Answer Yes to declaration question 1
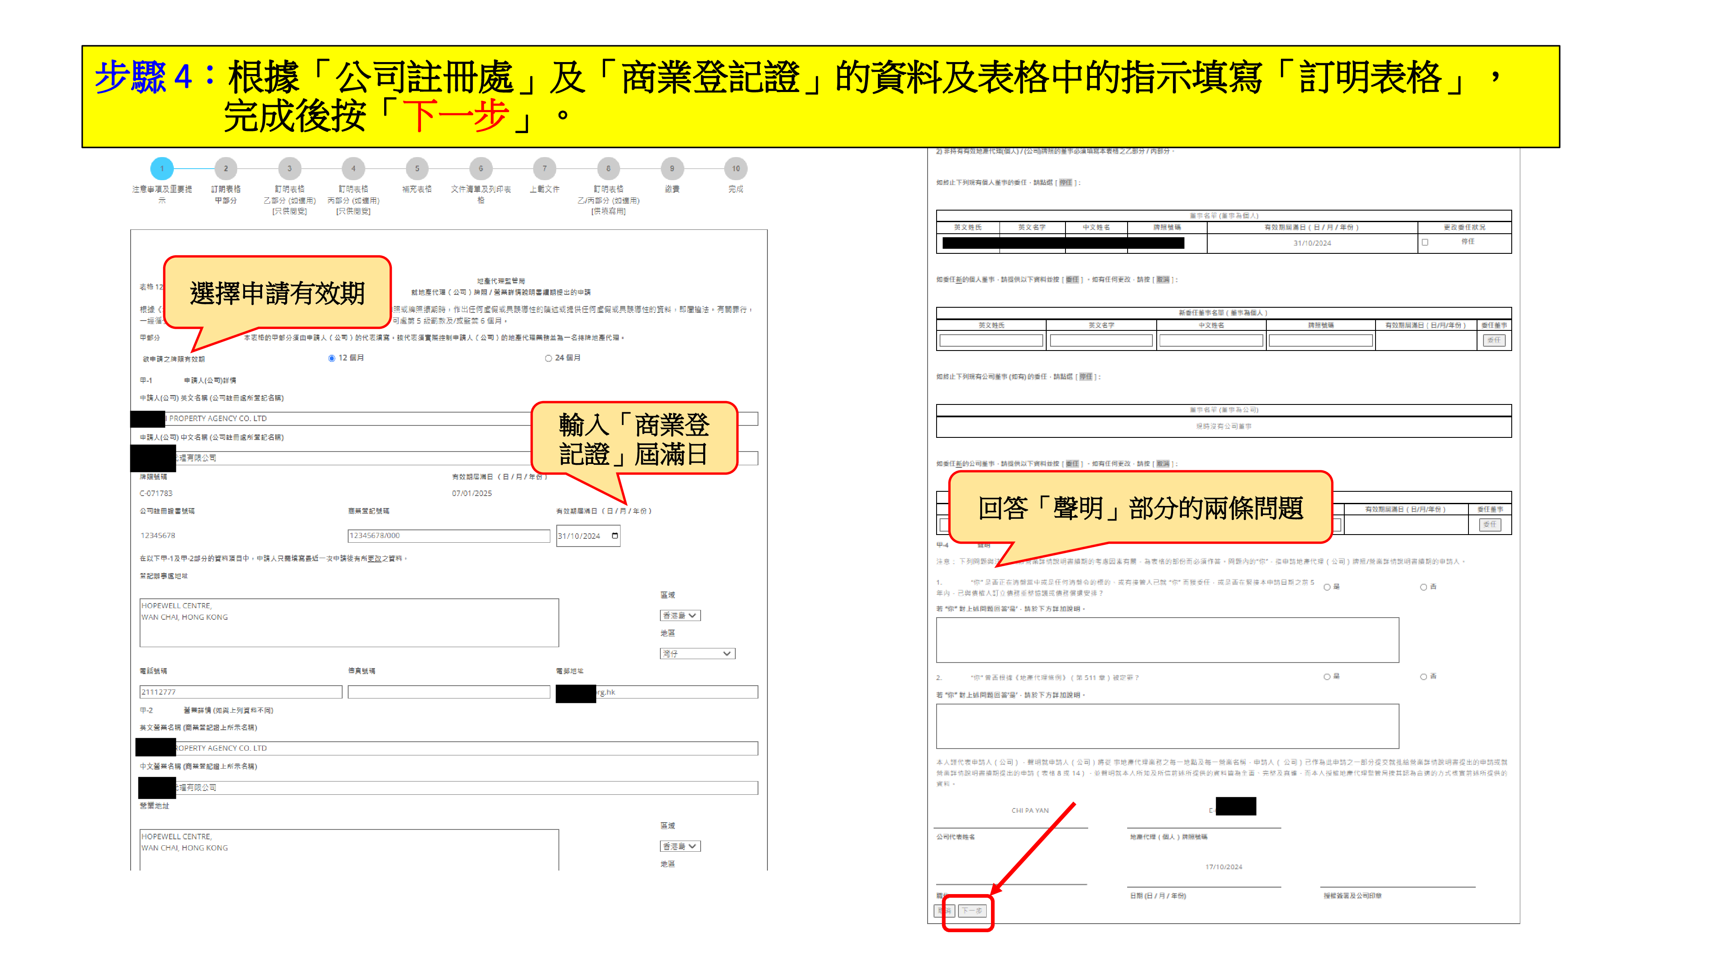Viewport: 1713px width, 963px height. point(1327,587)
